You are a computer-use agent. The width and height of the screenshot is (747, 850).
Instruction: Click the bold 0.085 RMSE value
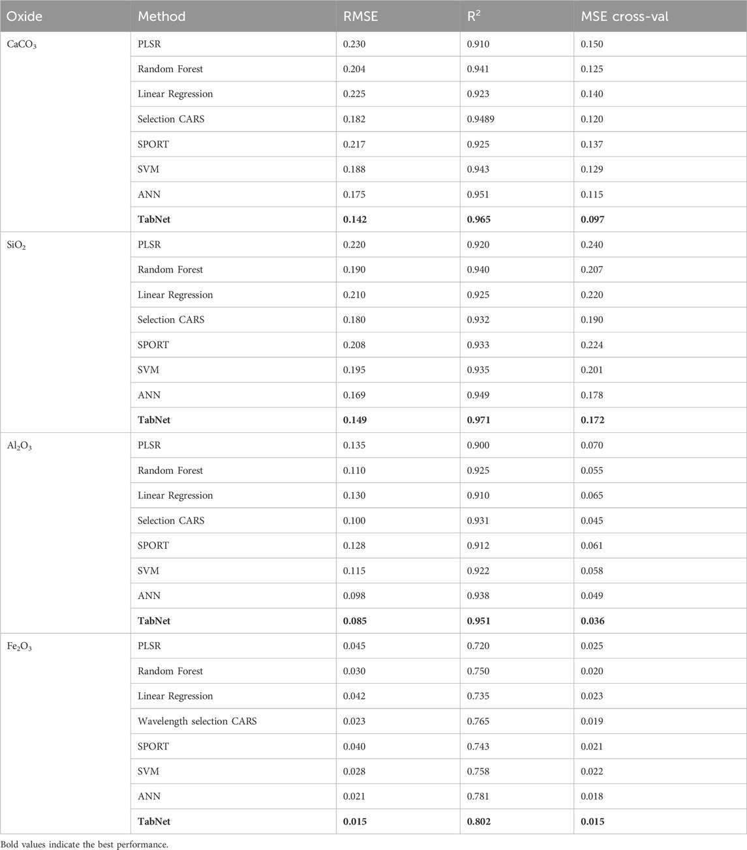click(x=355, y=621)
